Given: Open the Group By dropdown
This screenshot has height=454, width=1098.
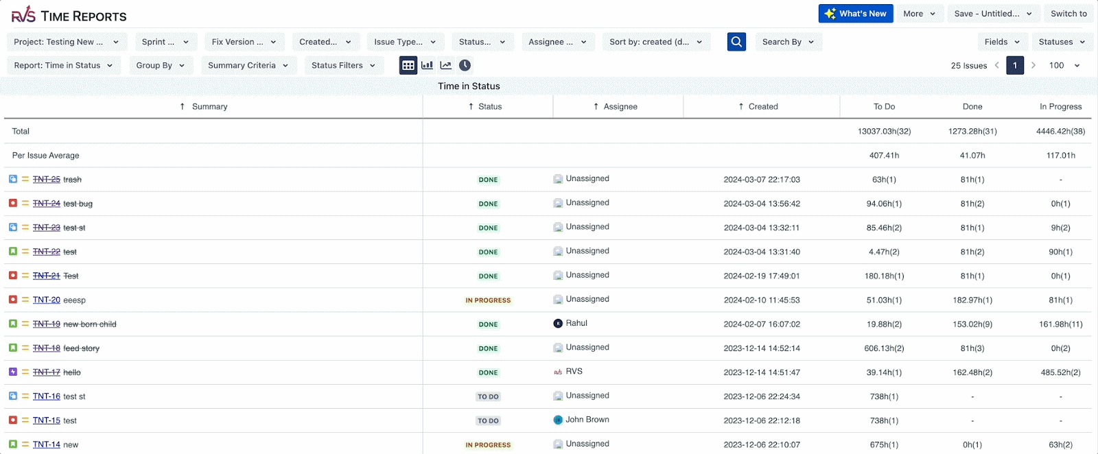Looking at the screenshot, I should click(161, 65).
